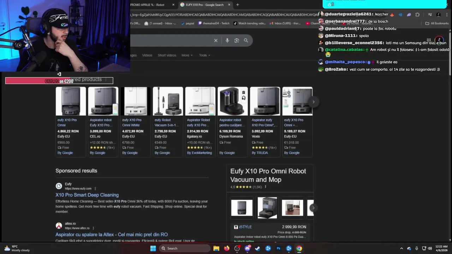Open eufy X10 Pro Omni 4.868,22 RON product
Image resolution: width=452 pixels, height=254 pixels.
[71, 121]
